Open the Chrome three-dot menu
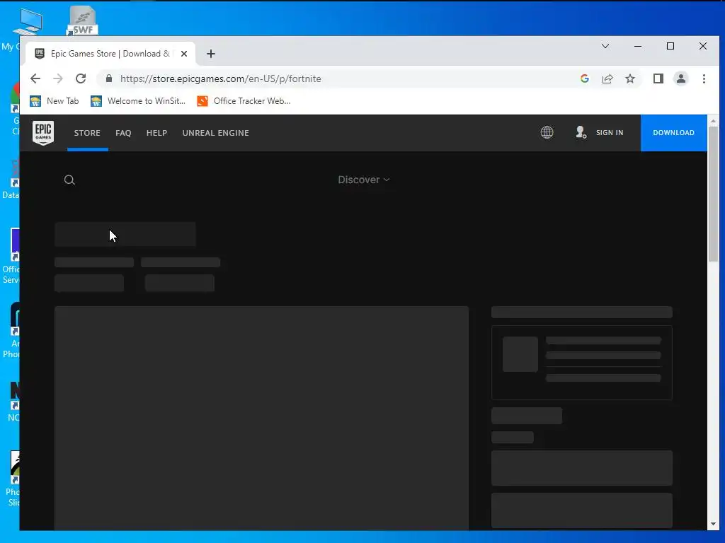 point(704,78)
